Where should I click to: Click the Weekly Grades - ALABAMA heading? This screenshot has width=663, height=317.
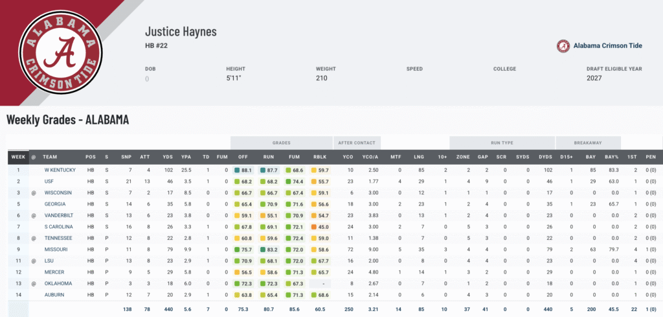click(x=67, y=120)
